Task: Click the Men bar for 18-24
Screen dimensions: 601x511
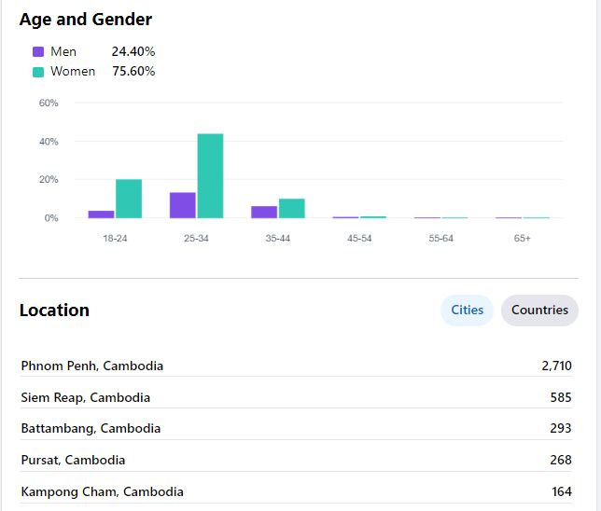Action: pos(101,214)
